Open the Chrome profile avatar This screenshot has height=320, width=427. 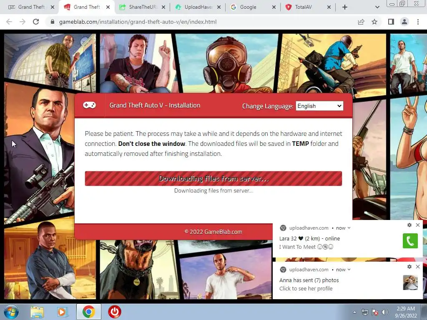click(x=404, y=22)
